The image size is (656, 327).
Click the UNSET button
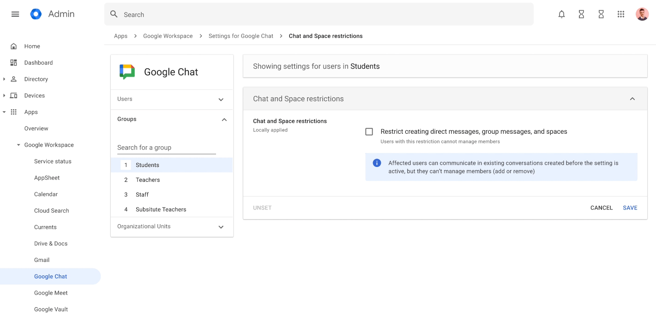(262, 208)
